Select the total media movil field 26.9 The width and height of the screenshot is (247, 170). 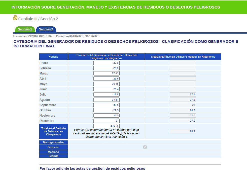coord(183,131)
